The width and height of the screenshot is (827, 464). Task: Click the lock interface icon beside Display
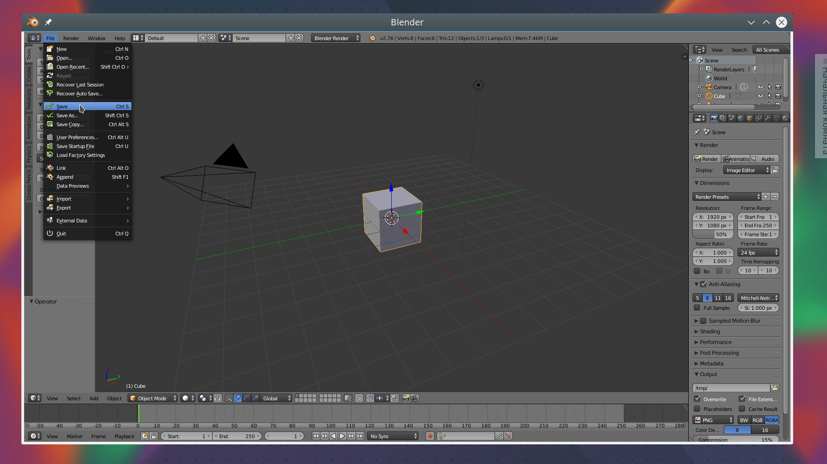(x=775, y=170)
